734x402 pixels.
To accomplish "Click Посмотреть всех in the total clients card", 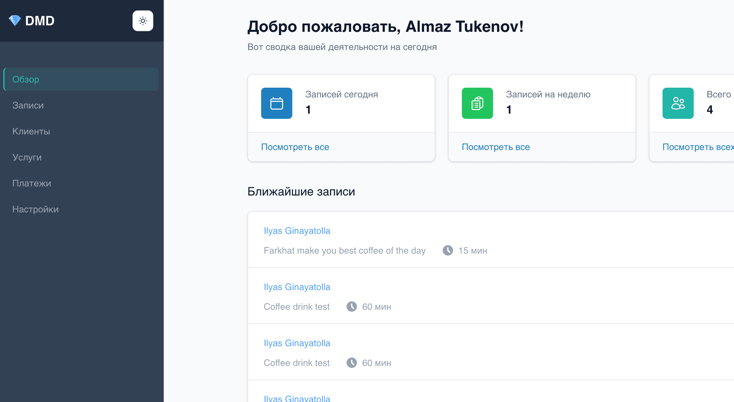I will 698,147.
